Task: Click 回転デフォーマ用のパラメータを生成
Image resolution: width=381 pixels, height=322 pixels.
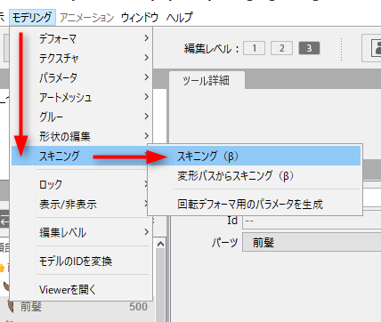Action: pyautogui.click(x=255, y=204)
